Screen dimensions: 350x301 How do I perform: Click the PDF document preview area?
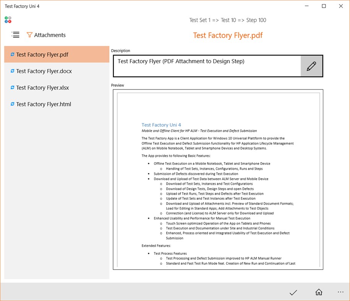pos(217,180)
